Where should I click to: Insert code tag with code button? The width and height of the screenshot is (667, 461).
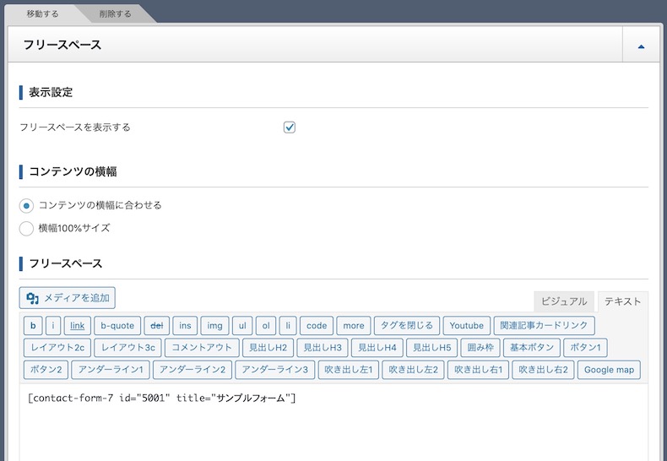click(317, 326)
